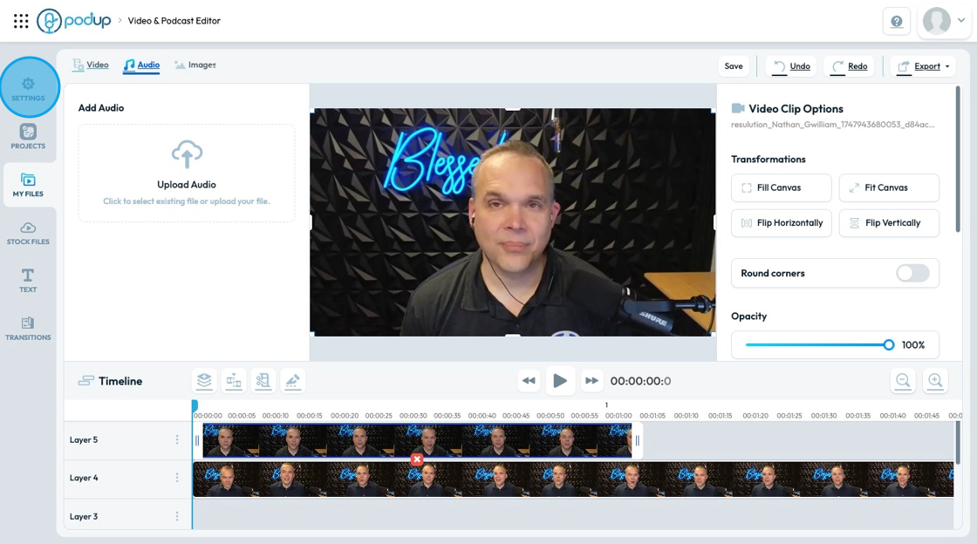
Task: Open the user profile avatar menu
Action: click(944, 21)
